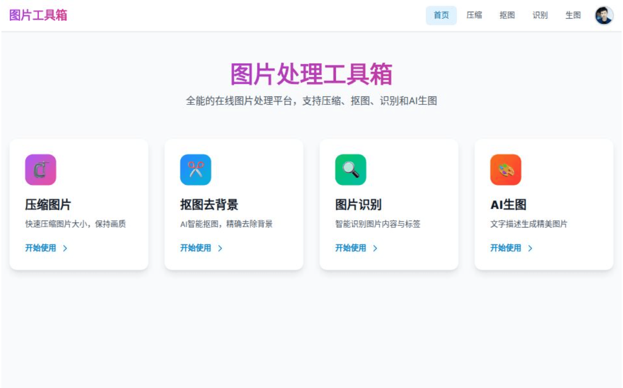The height and width of the screenshot is (388, 623).
Task: Select the 首页 nav tab
Action: click(441, 16)
